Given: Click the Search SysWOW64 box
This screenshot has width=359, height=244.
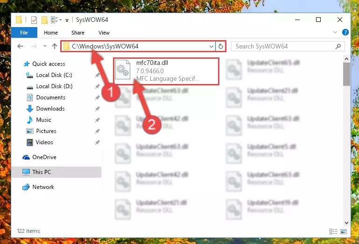Looking at the screenshot, I should [x=288, y=47].
